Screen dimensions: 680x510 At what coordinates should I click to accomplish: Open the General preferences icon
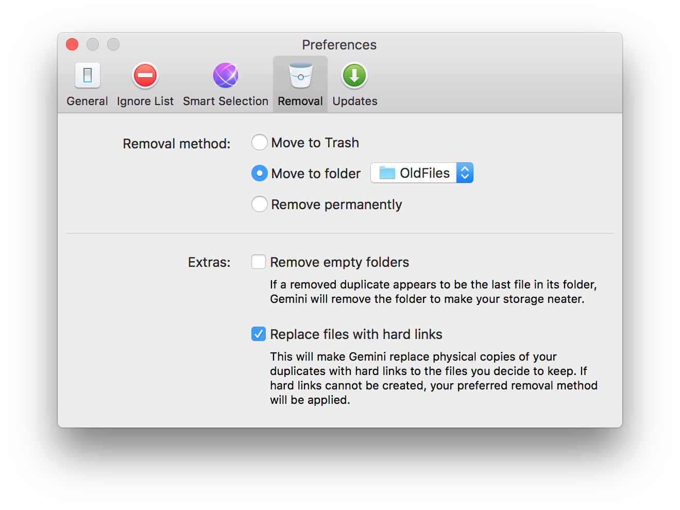tap(87, 76)
